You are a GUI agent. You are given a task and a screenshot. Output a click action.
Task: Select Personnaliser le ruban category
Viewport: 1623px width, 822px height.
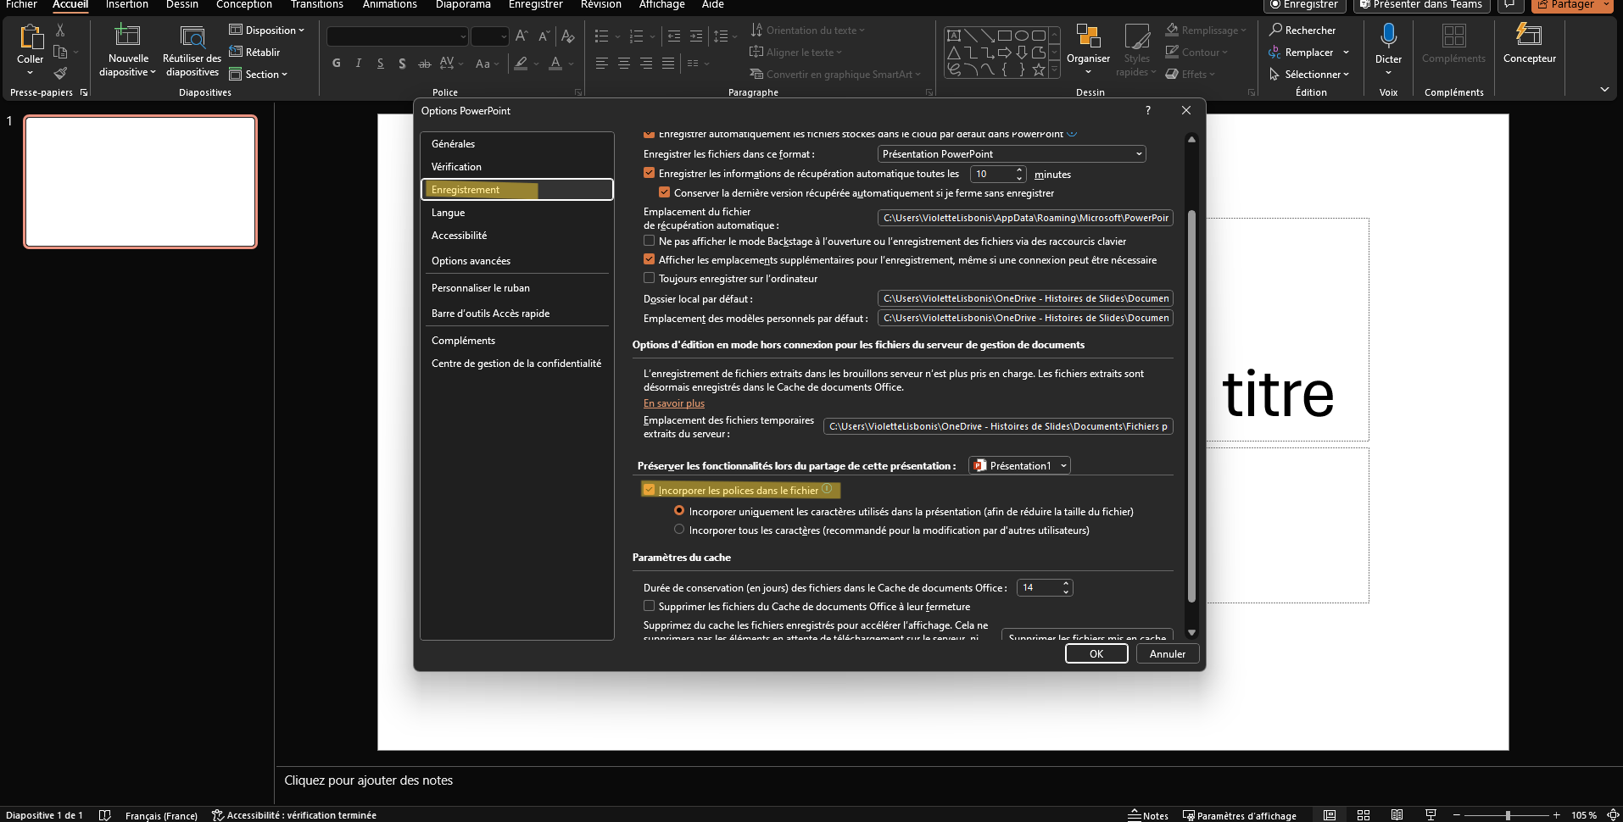516,287
